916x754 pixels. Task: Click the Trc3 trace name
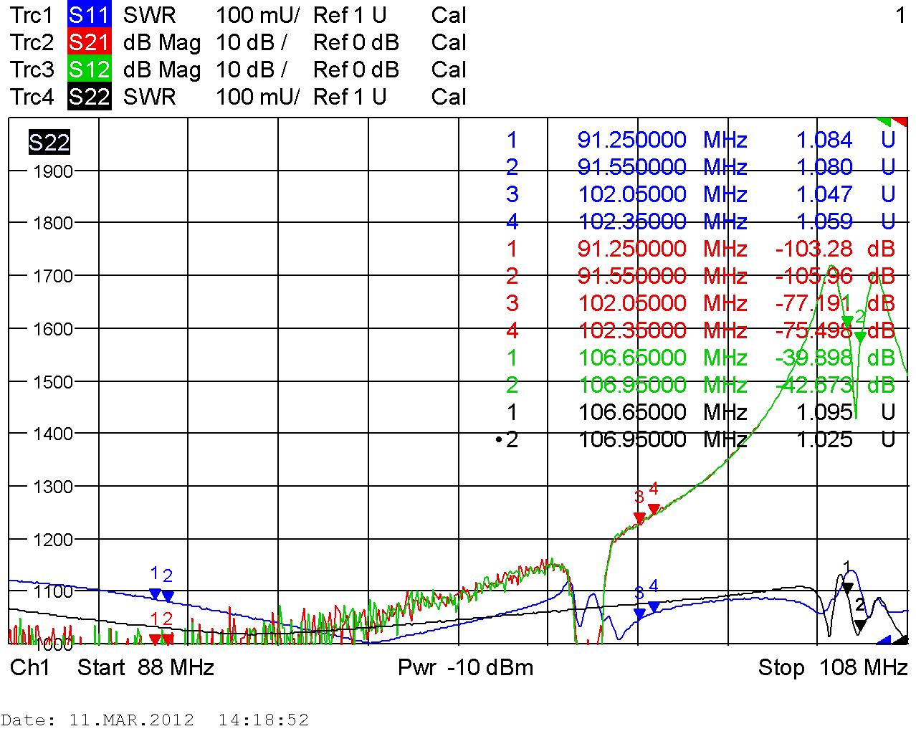pos(32,70)
